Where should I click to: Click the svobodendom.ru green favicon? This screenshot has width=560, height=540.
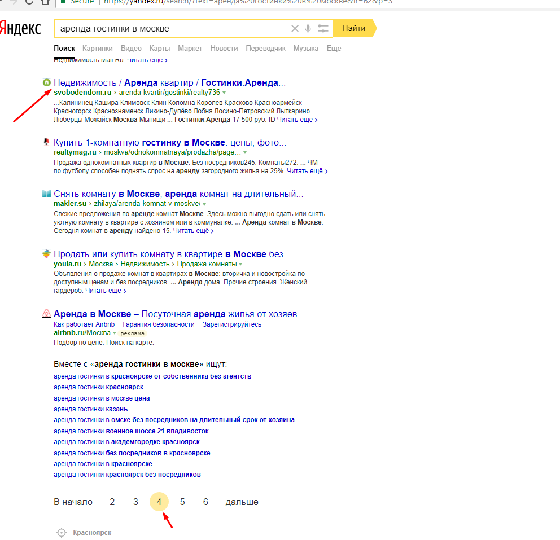pos(46,82)
